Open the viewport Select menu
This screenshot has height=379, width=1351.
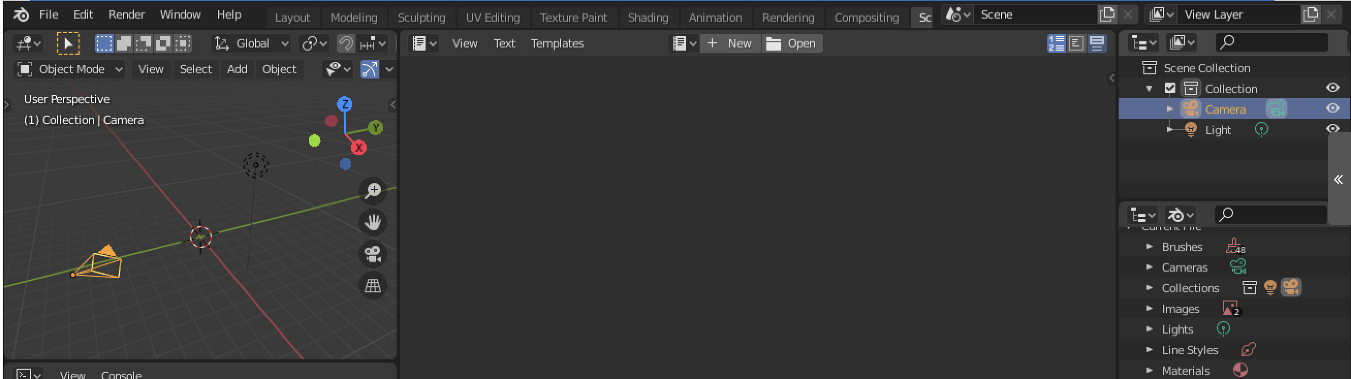click(x=195, y=69)
